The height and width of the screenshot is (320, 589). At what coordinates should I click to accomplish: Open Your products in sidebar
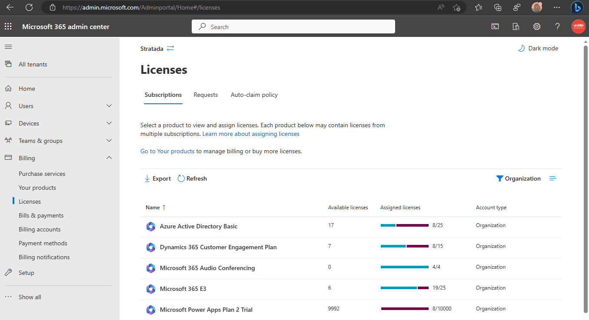click(x=37, y=188)
